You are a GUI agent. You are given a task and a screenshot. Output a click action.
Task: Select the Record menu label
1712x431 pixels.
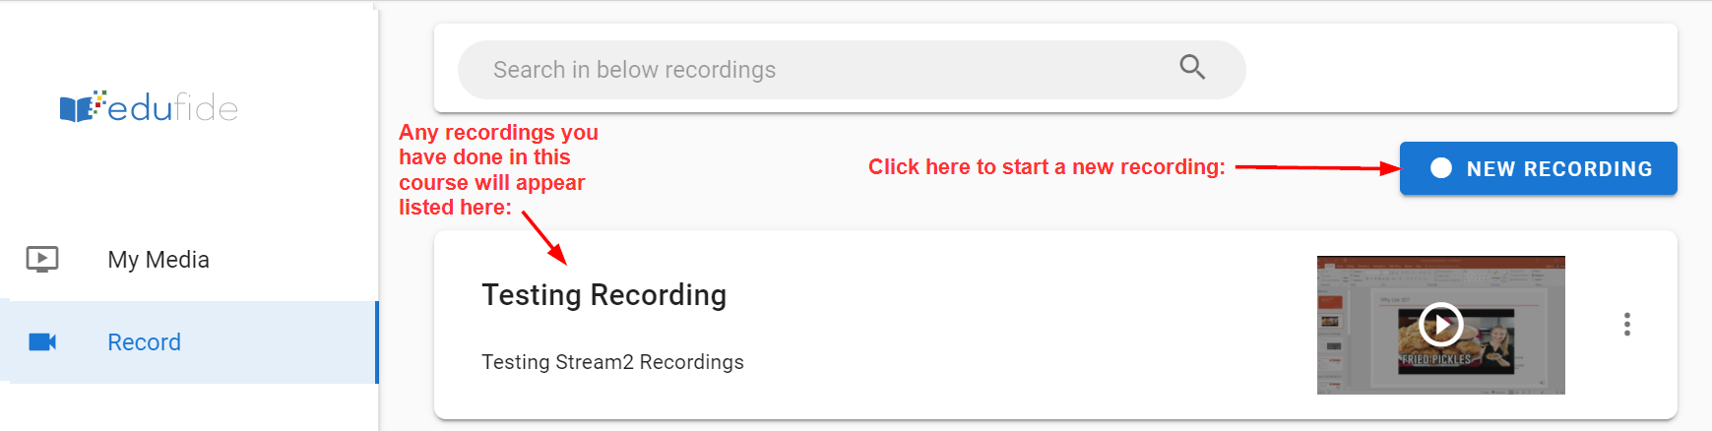(x=144, y=342)
